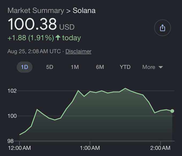Switch to the 5D range tab

point(50,67)
